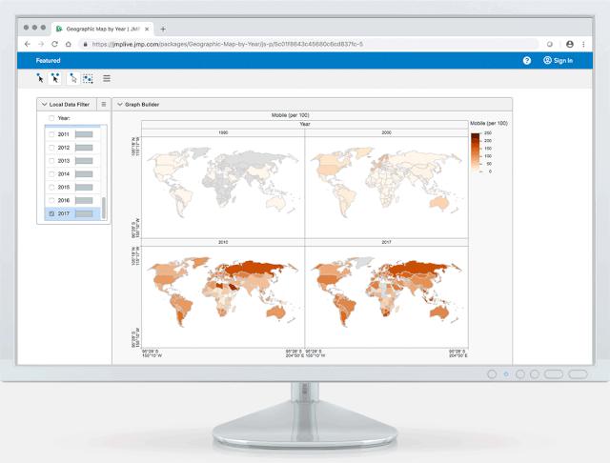
Task: Uncheck the 2017 year checkbox
Action: click(x=51, y=213)
